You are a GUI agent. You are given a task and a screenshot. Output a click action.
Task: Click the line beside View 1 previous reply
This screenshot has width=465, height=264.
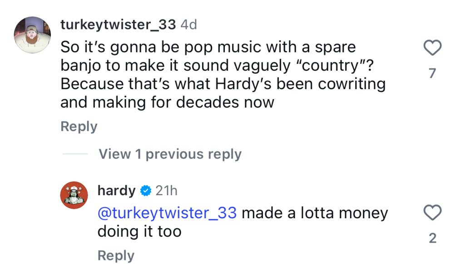pyautogui.click(x=75, y=154)
